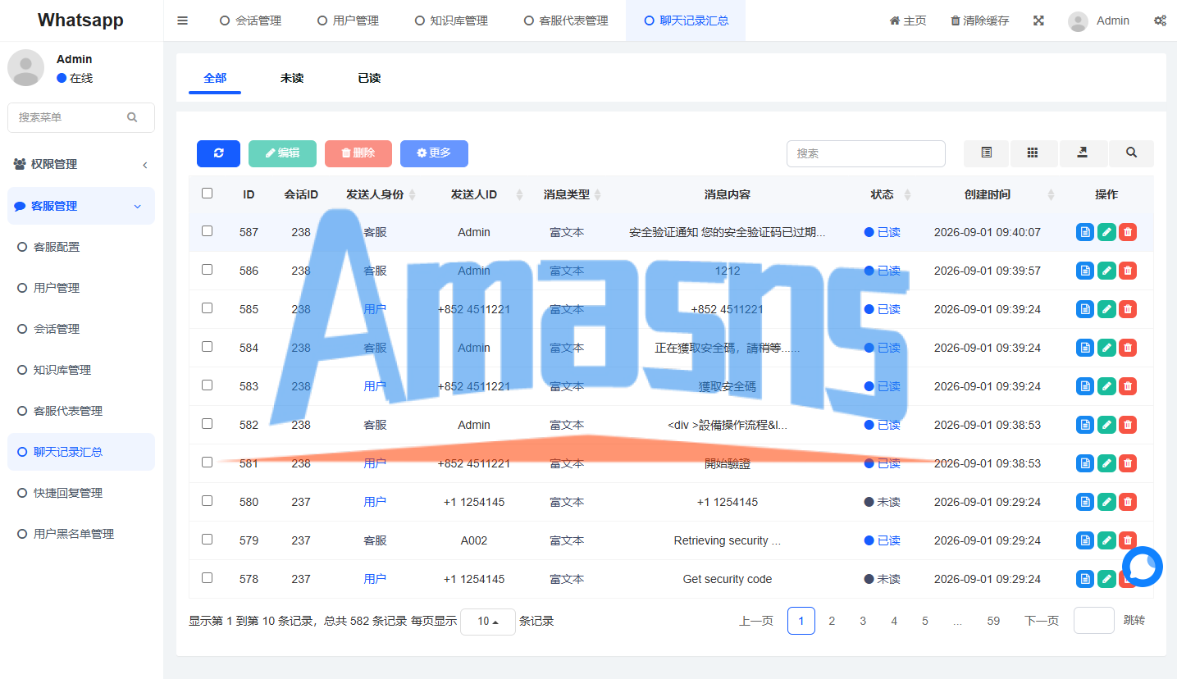The width and height of the screenshot is (1177, 679).
Task: Click the page jump input box
Action: [1093, 621]
